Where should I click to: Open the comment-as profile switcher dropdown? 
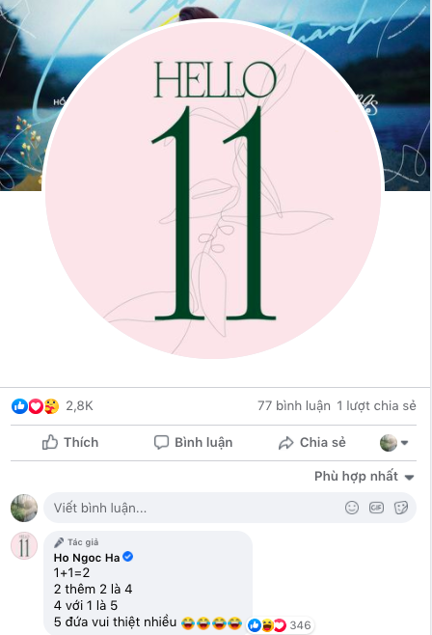tap(394, 443)
